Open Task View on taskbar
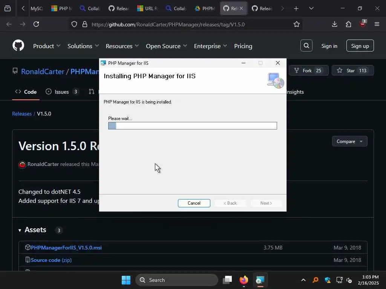 click(x=227, y=280)
